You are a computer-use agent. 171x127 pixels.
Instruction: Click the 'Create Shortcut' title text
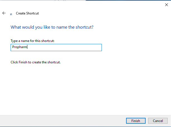pyautogui.click(x=27, y=13)
